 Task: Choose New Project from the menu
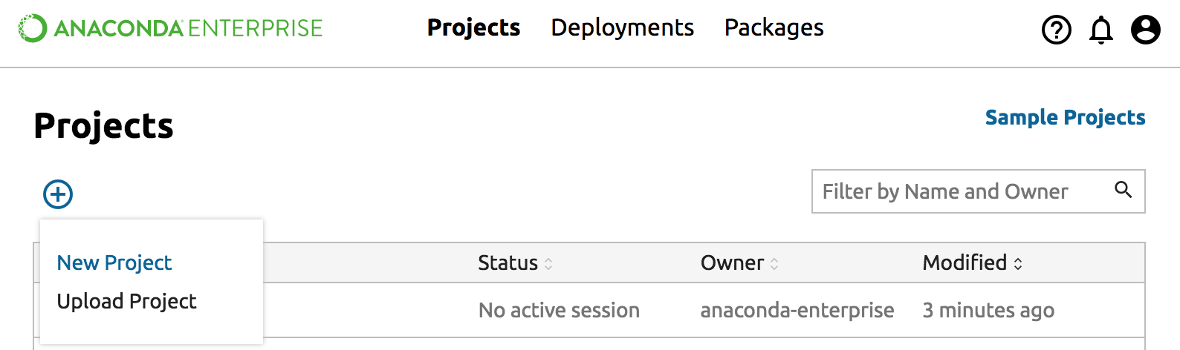(x=114, y=262)
